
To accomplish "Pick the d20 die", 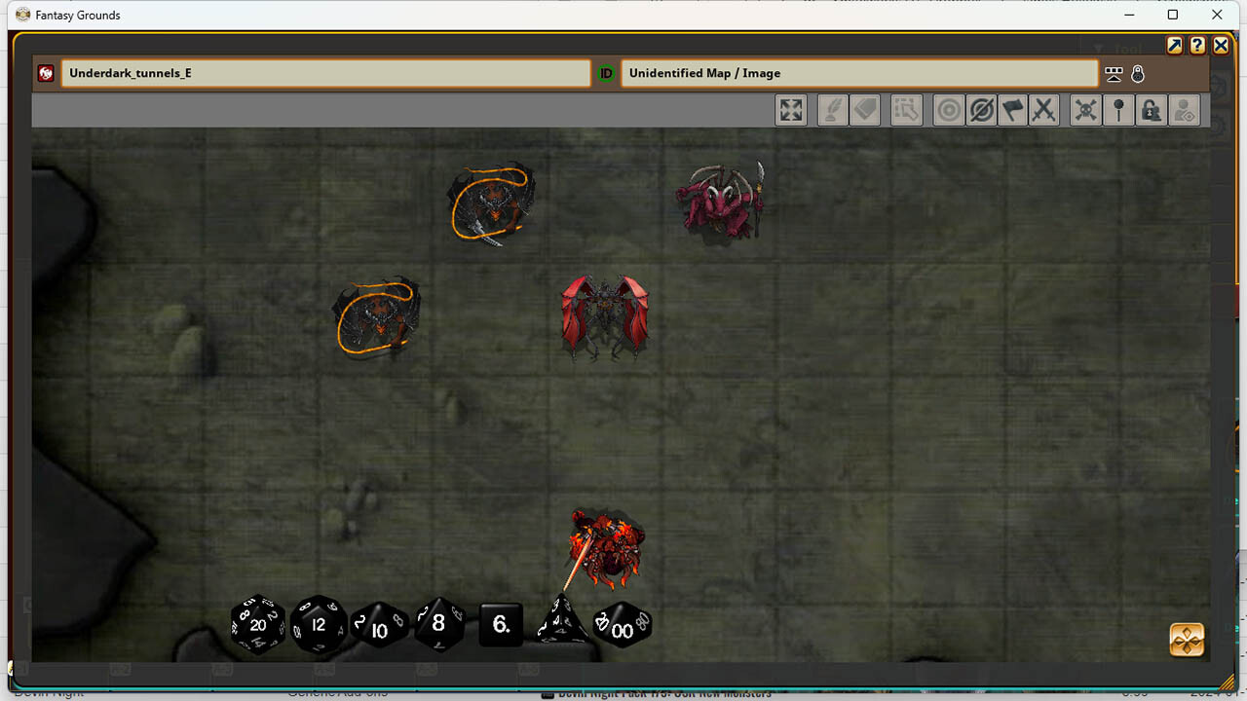I will click(x=258, y=624).
